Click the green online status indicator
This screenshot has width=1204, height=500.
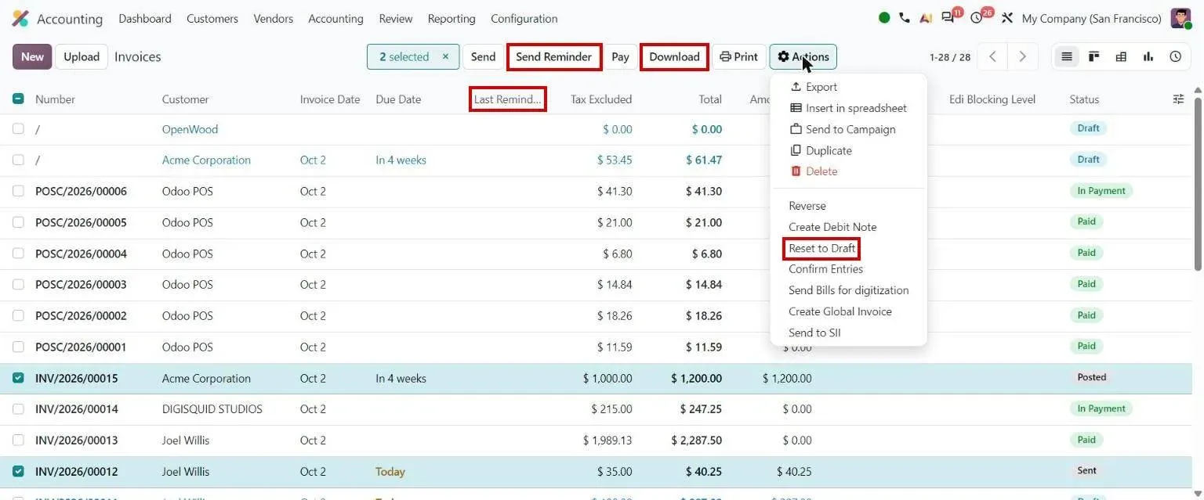tap(884, 18)
